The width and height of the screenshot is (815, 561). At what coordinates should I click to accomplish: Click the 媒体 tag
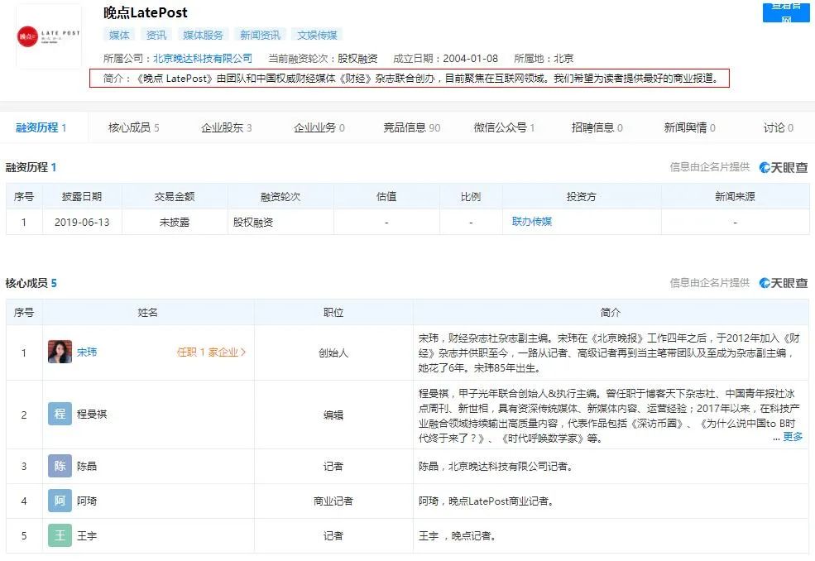(119, 35)
